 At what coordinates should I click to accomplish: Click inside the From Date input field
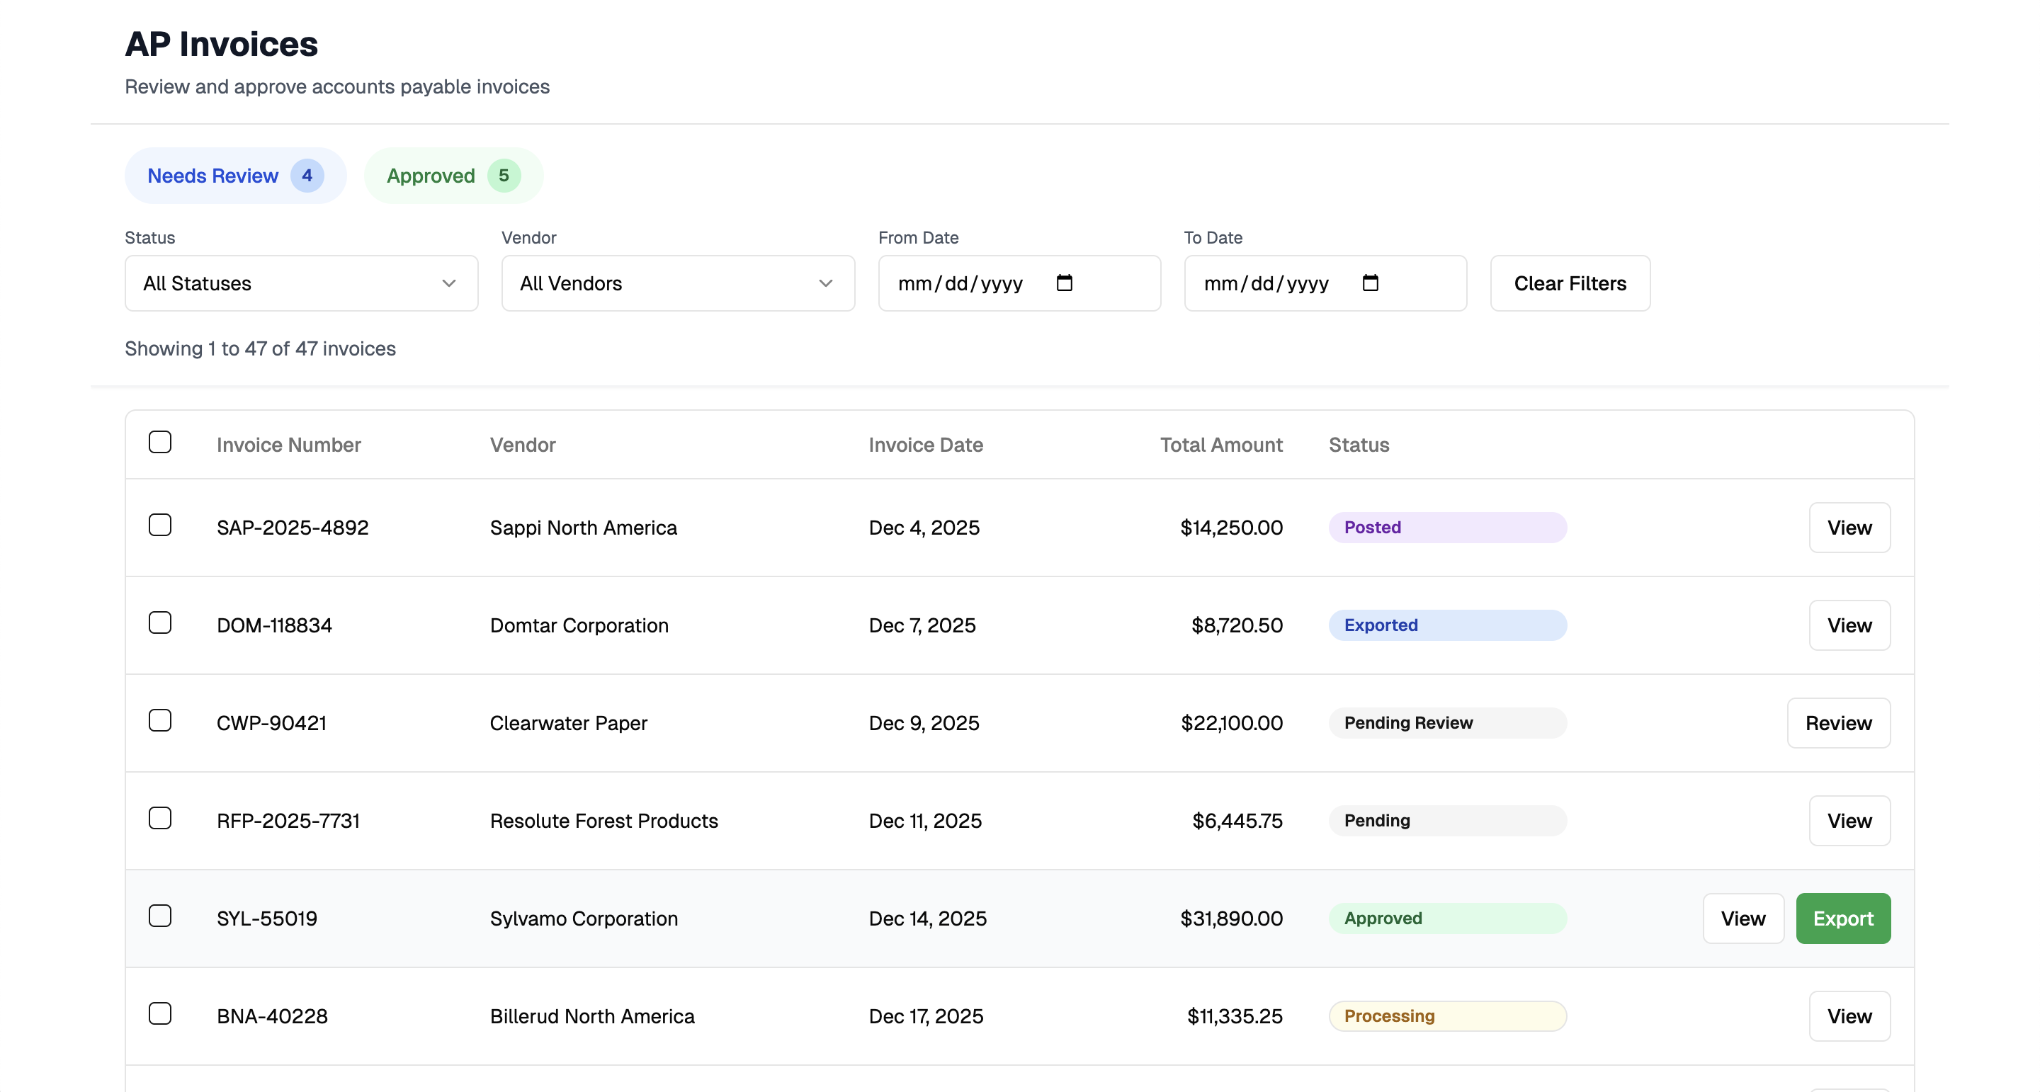click(974, 283)
